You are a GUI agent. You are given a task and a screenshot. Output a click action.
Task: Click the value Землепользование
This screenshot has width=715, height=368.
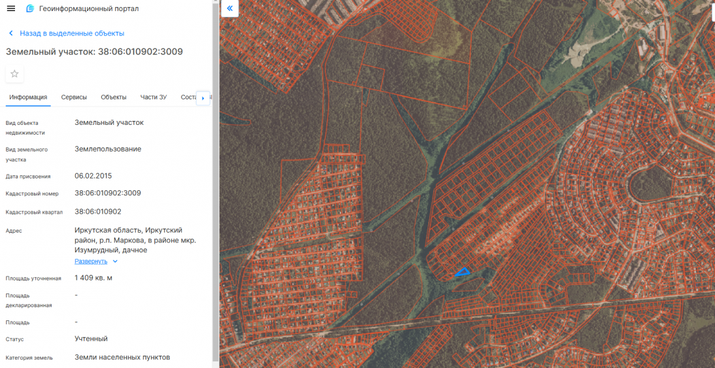108,149
